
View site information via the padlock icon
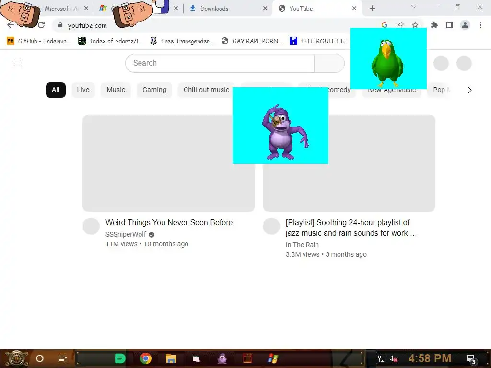60,25
